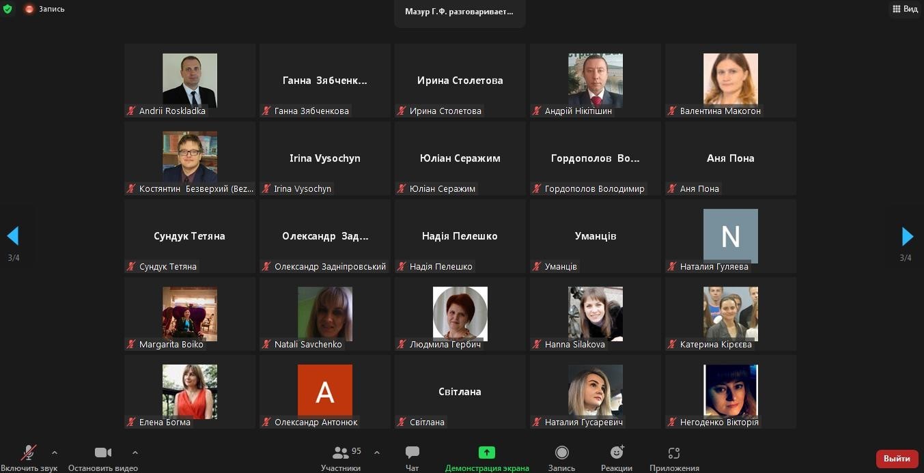Open the Apps icon in toolbar
The height and width of the screenshot is (473, 924).
[674, 453]
